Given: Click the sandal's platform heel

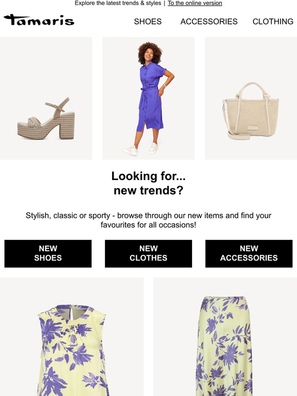Looking at the screenshot, I should point(67,125).
